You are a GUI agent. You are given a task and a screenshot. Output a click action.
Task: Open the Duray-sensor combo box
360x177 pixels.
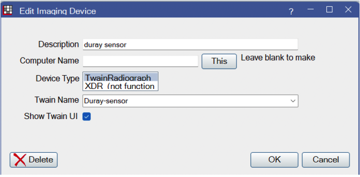coord(190,101)
